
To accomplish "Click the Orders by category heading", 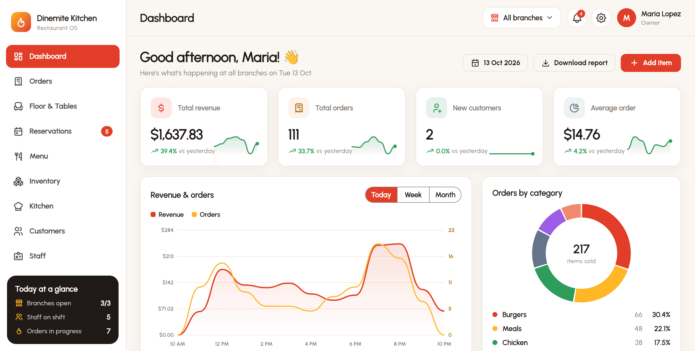I will (527, 193).
